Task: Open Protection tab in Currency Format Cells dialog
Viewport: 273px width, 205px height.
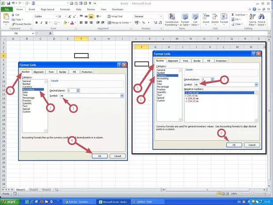Action: (x=221, y=61)
